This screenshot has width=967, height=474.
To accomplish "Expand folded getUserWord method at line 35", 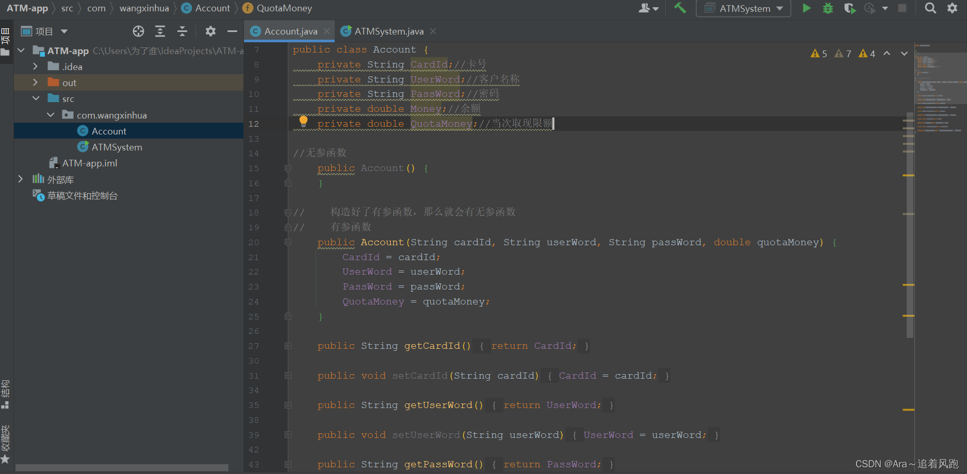I will pos(288,405).
